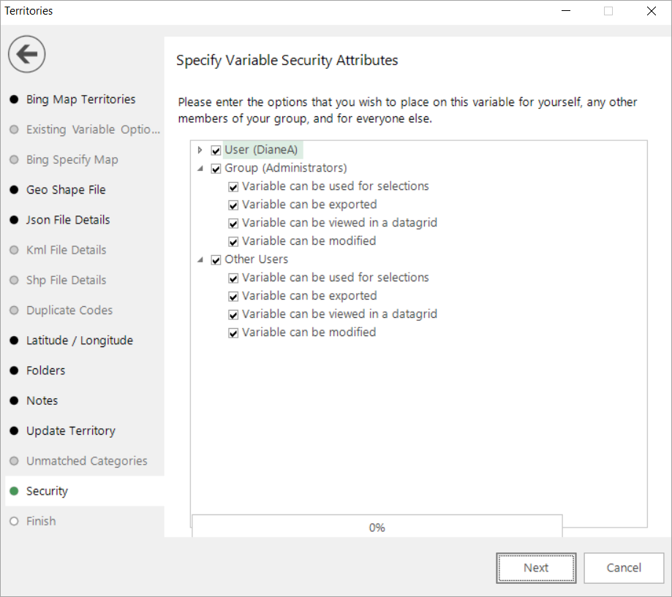Go to the Latitude / Longitude step
672x597 pixels.
(x=79, y=341)
